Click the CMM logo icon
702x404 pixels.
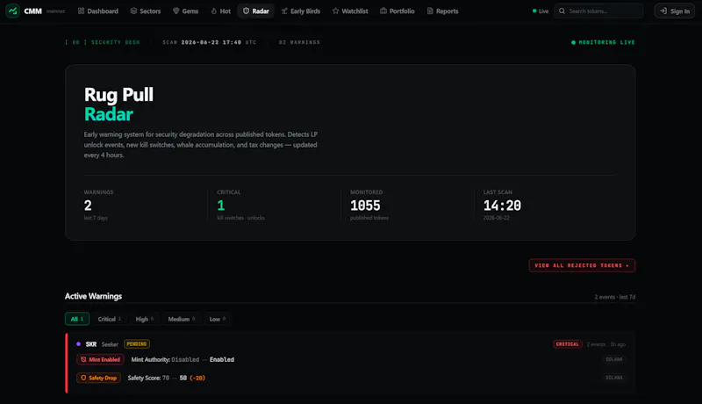12,11
